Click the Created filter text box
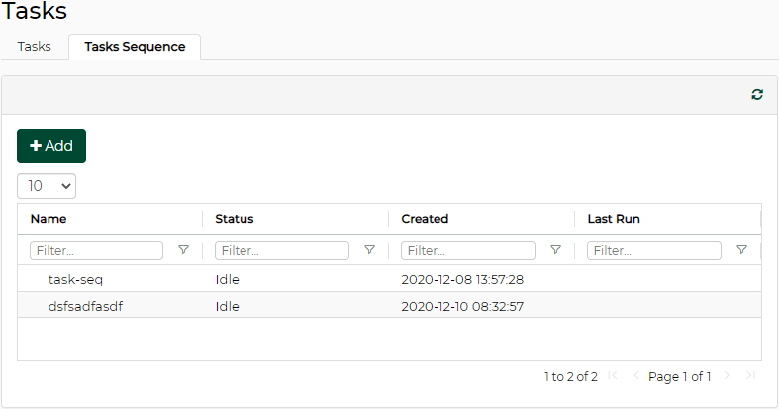Image resolution: width=779 pixels, height=409 pixels. pos(468,250)
